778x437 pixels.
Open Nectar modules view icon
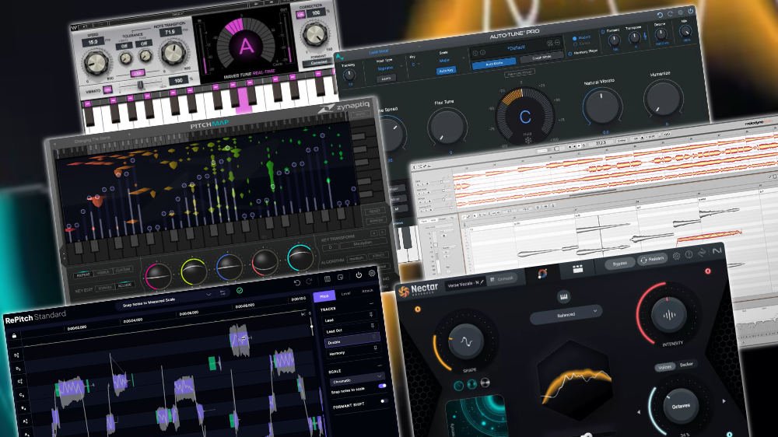coord(577,269)
